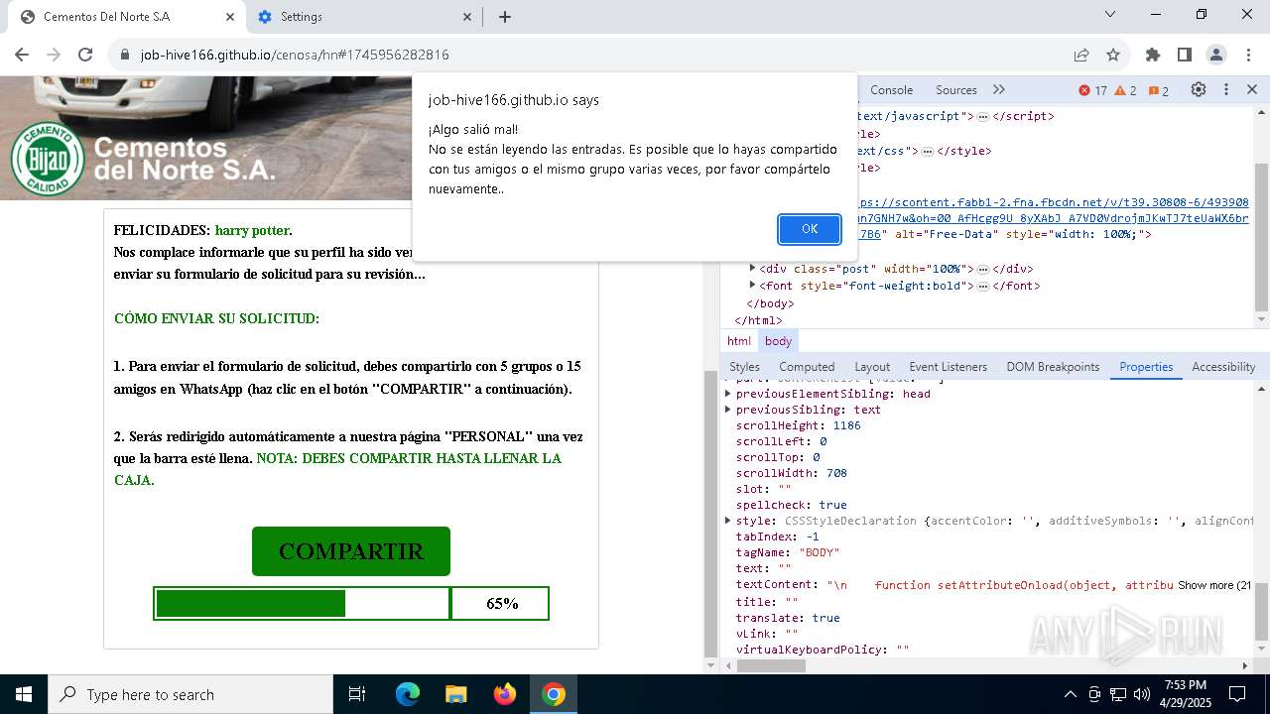Open File Explorer from the taskbar
The width and height of the screenshot is (1270, 714).
click(456, 694)
